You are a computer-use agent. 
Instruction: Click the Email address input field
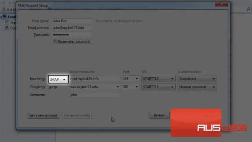click(72, 28)
